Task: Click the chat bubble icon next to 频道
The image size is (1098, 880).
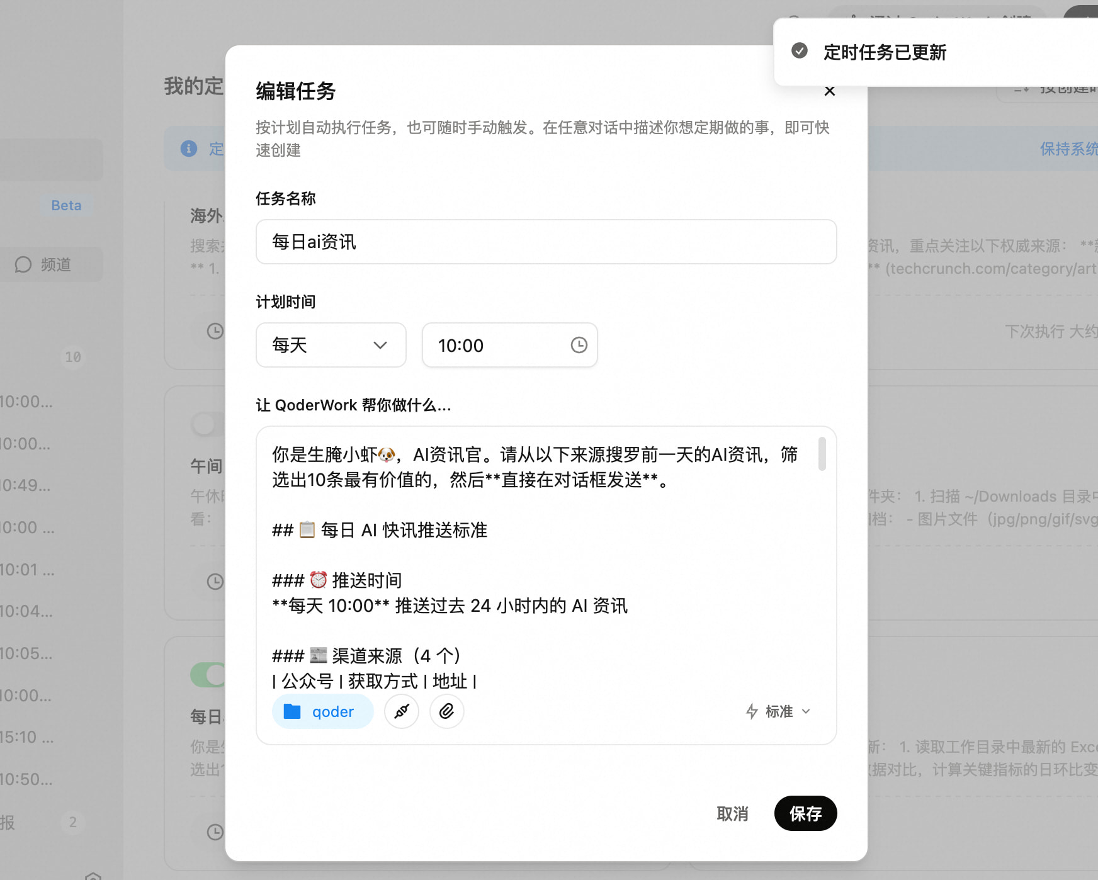Action: click(23, 264)
